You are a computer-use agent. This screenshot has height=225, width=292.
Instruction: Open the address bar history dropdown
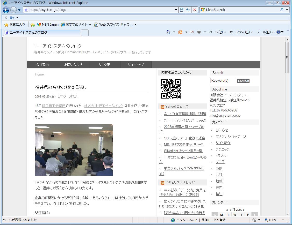[x=176, y=10]
